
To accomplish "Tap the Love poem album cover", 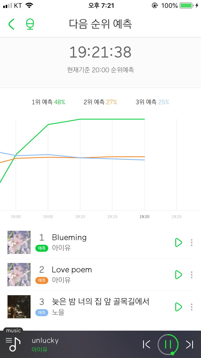I will [x=19, y=275].
